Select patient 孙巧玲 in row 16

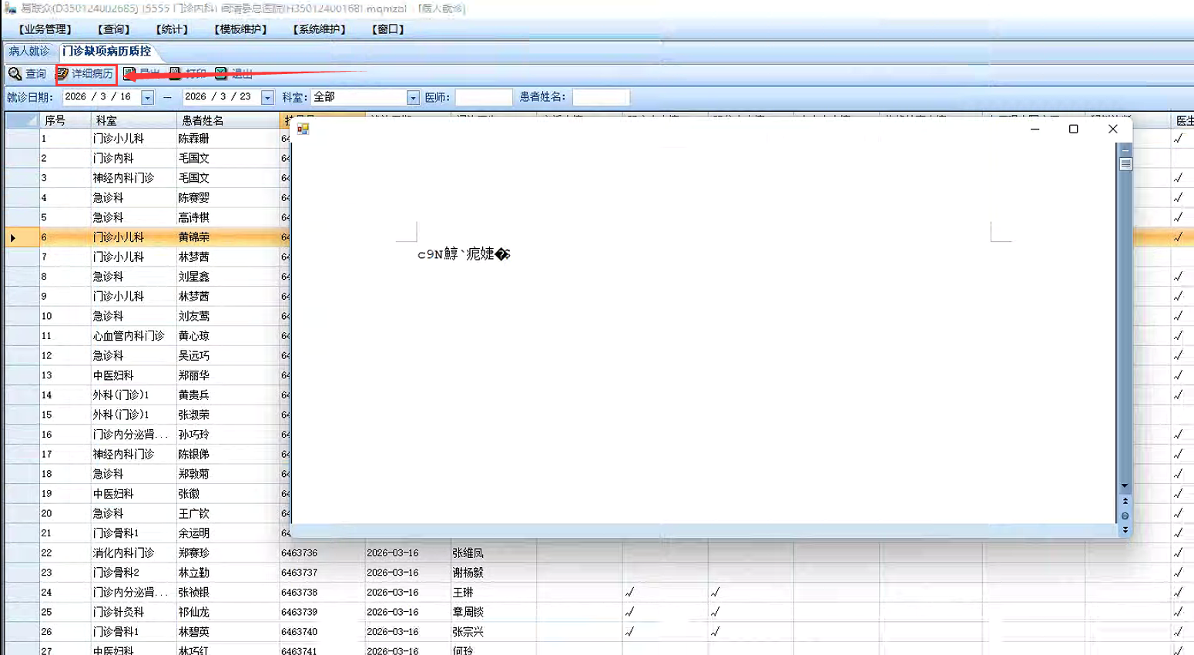pos(193,435)
